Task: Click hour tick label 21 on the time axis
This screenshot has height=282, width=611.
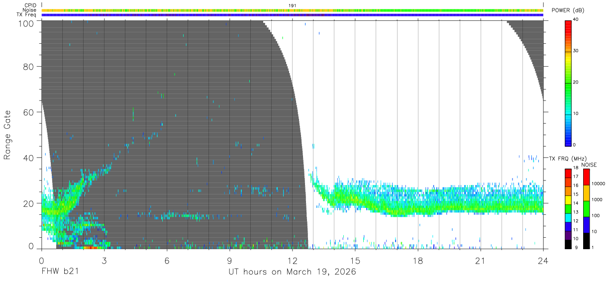Action: (x=480, y=260)
